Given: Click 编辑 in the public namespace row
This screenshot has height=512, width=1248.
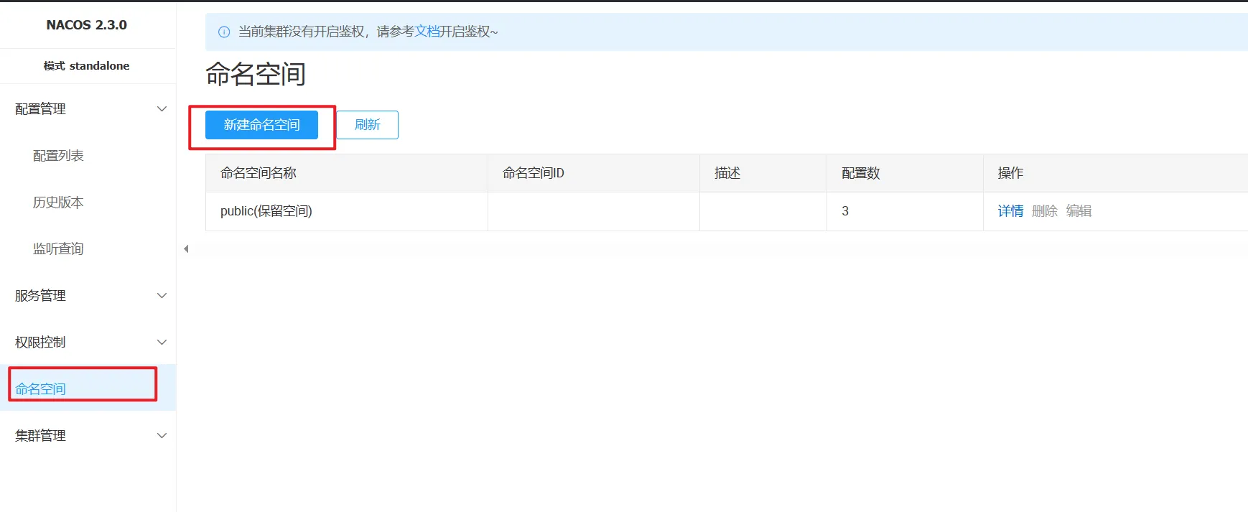Looking at the screenshot, I should pos(1079,211).
